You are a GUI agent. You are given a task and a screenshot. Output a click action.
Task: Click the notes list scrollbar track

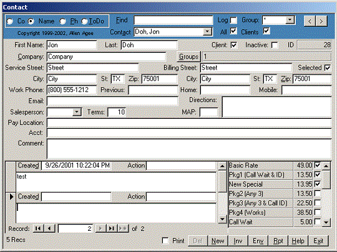click(222, 203)
